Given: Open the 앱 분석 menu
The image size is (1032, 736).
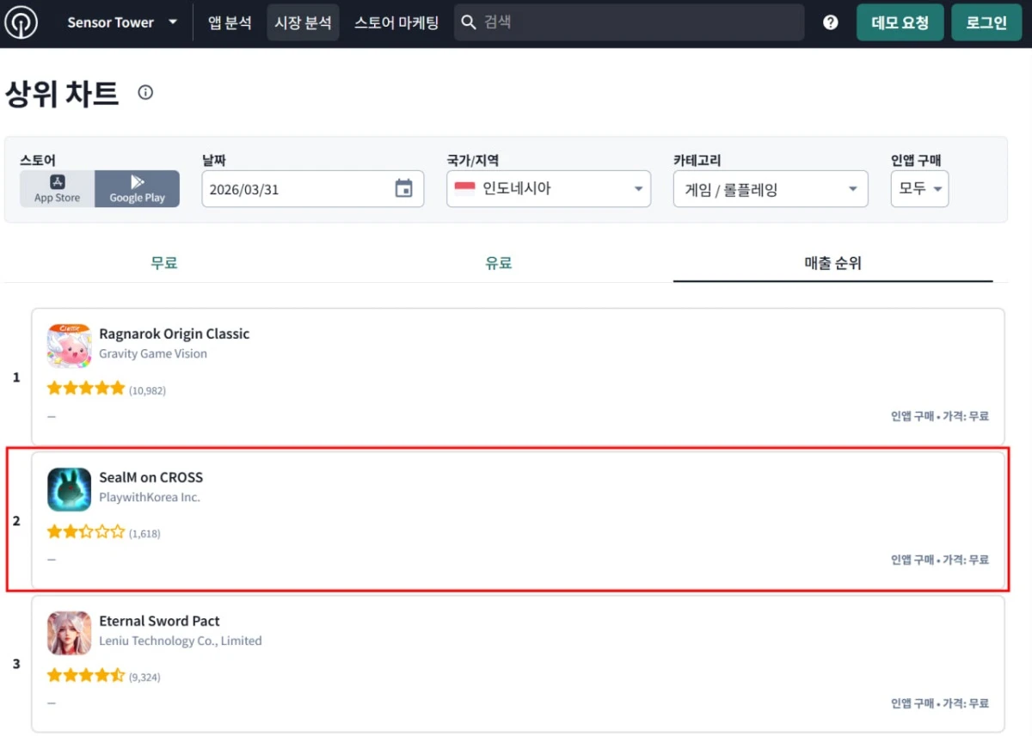Looking at the screenshot, I should tap(230, 22).
